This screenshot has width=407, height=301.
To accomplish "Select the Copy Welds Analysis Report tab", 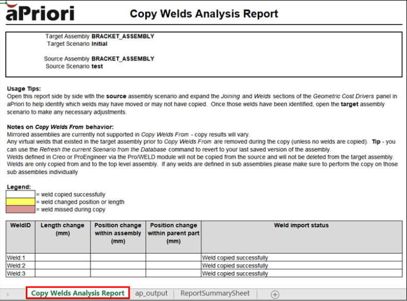I will 78,293.
